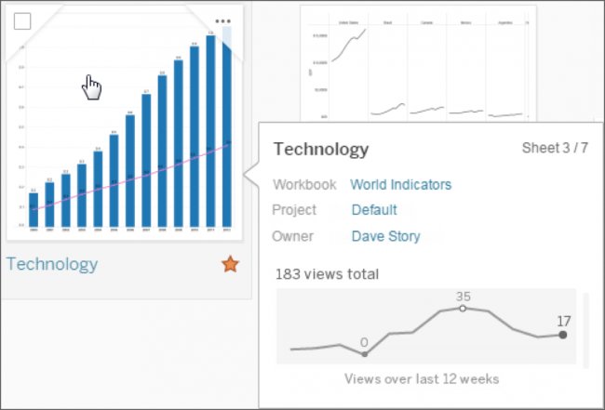Viewport: 605px width, 410px height.
Task: Open the World Indicators workbook link
Action: pos(400,184)
